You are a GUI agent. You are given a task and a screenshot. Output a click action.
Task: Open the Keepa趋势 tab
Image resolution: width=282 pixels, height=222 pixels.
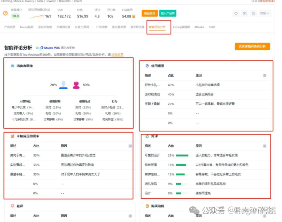pyautogui.click(x=27, y=27)
